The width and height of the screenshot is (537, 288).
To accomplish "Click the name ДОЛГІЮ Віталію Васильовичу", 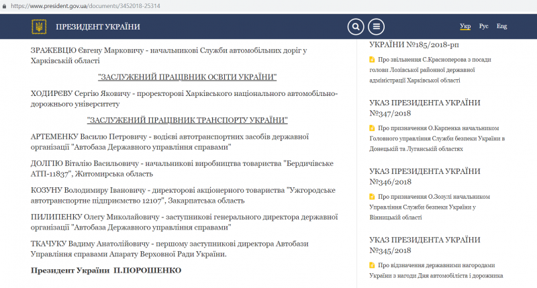I will [x=85, y=163].
